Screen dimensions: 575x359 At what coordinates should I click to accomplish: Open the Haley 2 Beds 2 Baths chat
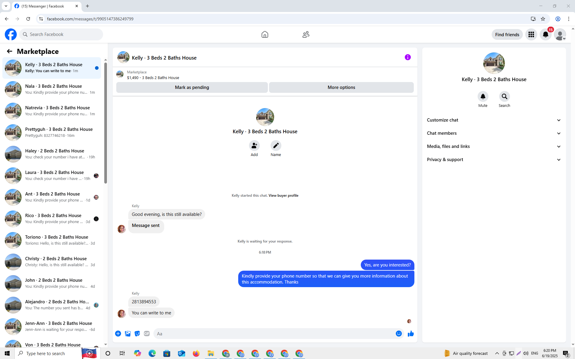coord(52,154)
